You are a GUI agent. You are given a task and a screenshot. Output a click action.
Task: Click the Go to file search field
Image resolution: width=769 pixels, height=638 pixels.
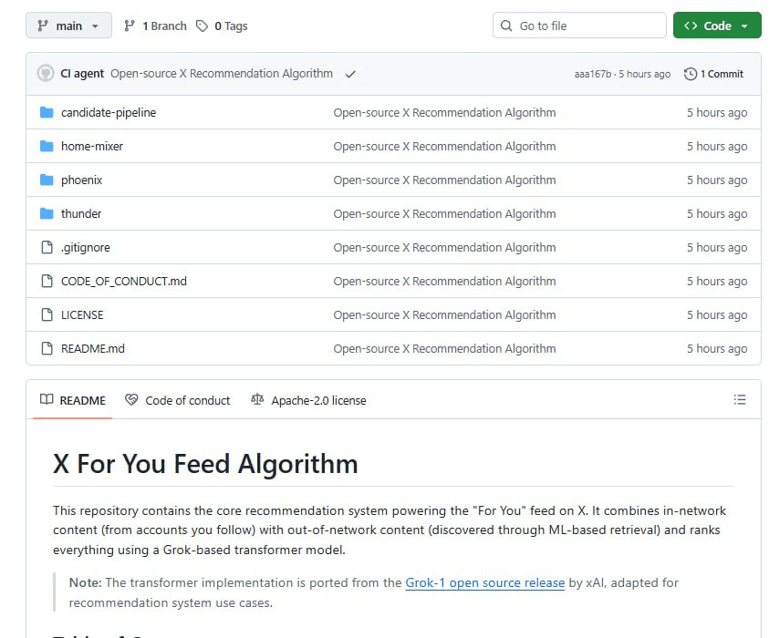tap(579, 26)
